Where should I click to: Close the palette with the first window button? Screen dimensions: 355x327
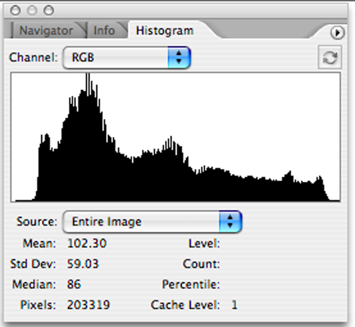coord(15,10)
